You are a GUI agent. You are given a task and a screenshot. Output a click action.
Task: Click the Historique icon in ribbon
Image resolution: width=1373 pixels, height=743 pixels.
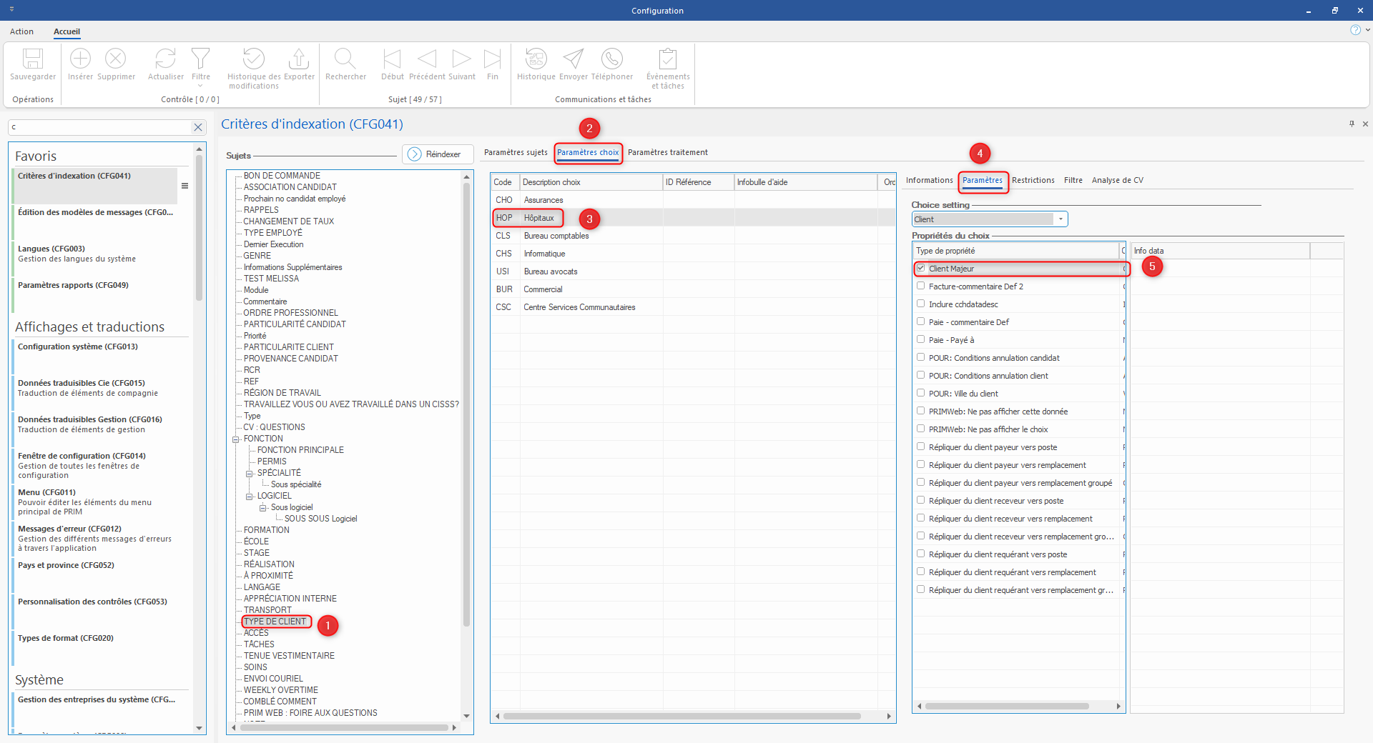tap(536, 59)
